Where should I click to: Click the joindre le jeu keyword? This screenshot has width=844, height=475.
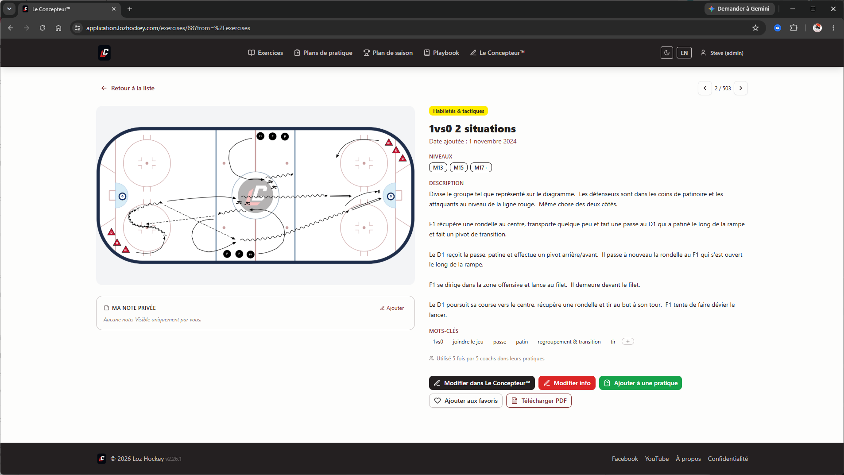click(x=468, y=342)
